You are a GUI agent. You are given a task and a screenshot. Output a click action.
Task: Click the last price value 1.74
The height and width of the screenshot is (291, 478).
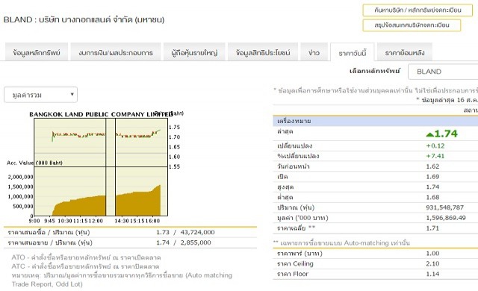[x=446, y=134]
